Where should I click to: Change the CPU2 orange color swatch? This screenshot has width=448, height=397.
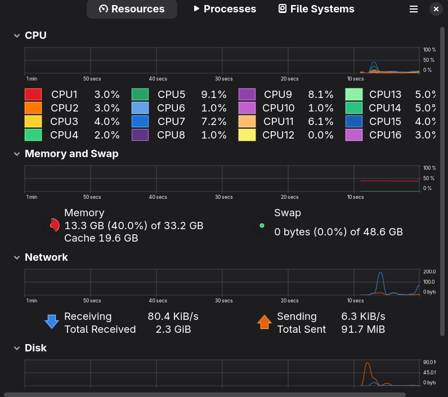point(33,108)
